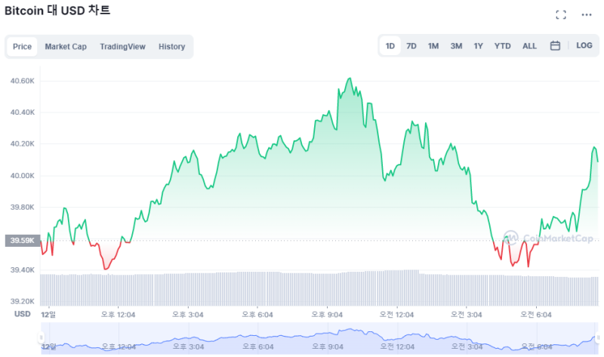Click the '오후 12:04' time axis label
Image resolution: width=604 pixels, height=357 pixels.
[x=118, y=315]
